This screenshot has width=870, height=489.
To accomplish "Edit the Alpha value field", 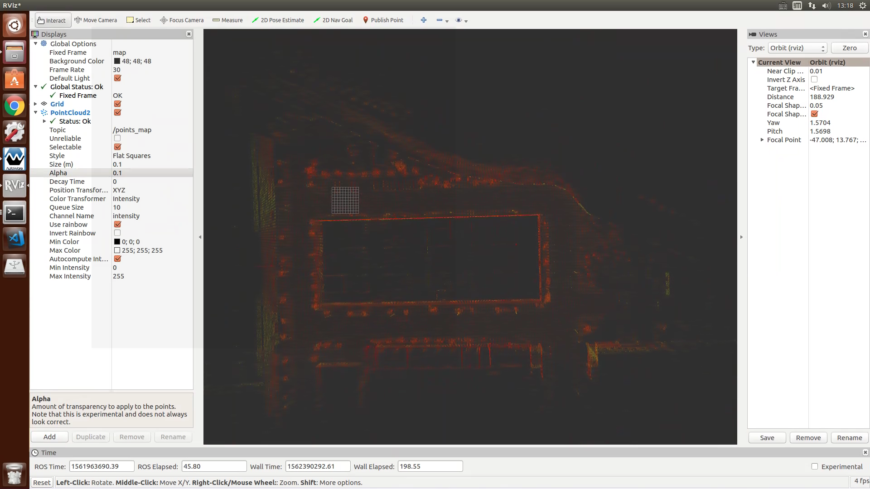I will point(152,173).
